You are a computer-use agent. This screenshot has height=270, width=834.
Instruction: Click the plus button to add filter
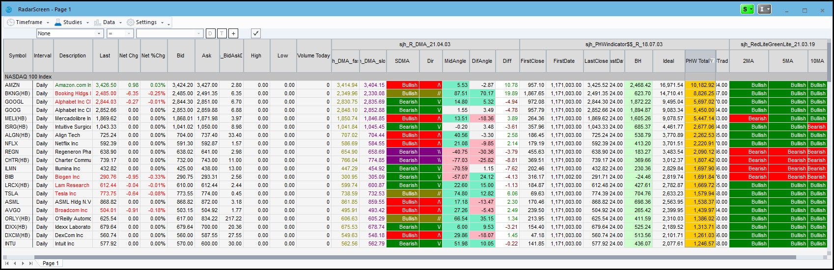(x=234, y=33)
